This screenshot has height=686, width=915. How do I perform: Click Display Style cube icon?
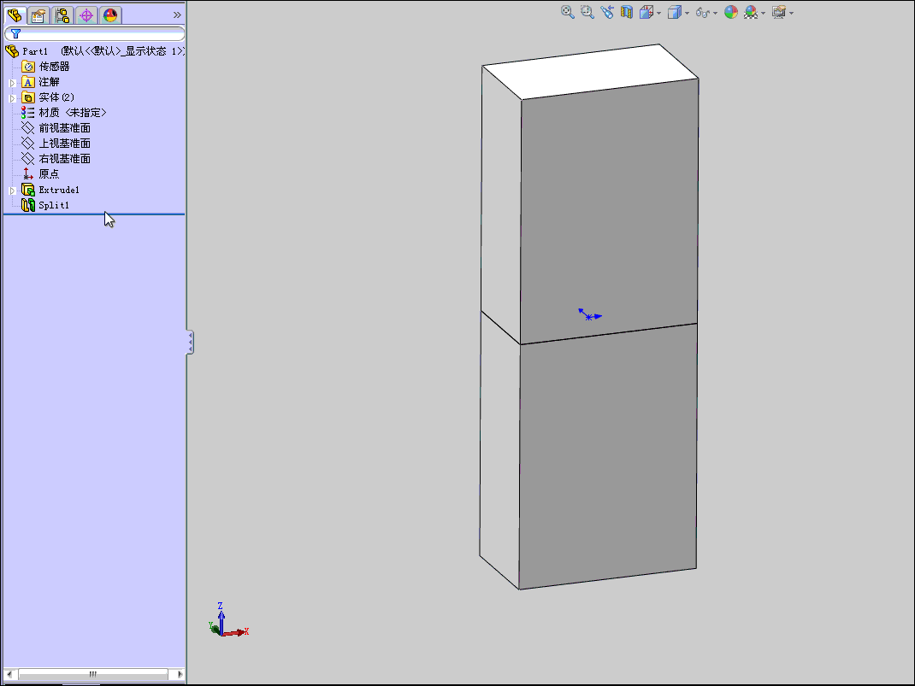[x=675, y=12]
